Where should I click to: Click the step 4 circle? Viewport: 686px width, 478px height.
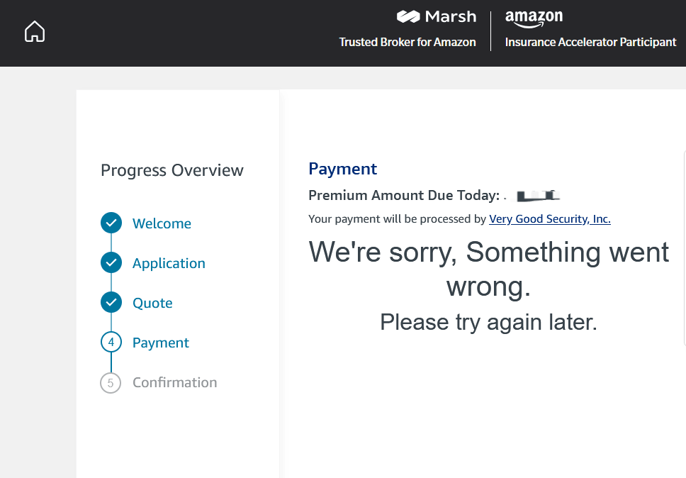coord(111,343)
